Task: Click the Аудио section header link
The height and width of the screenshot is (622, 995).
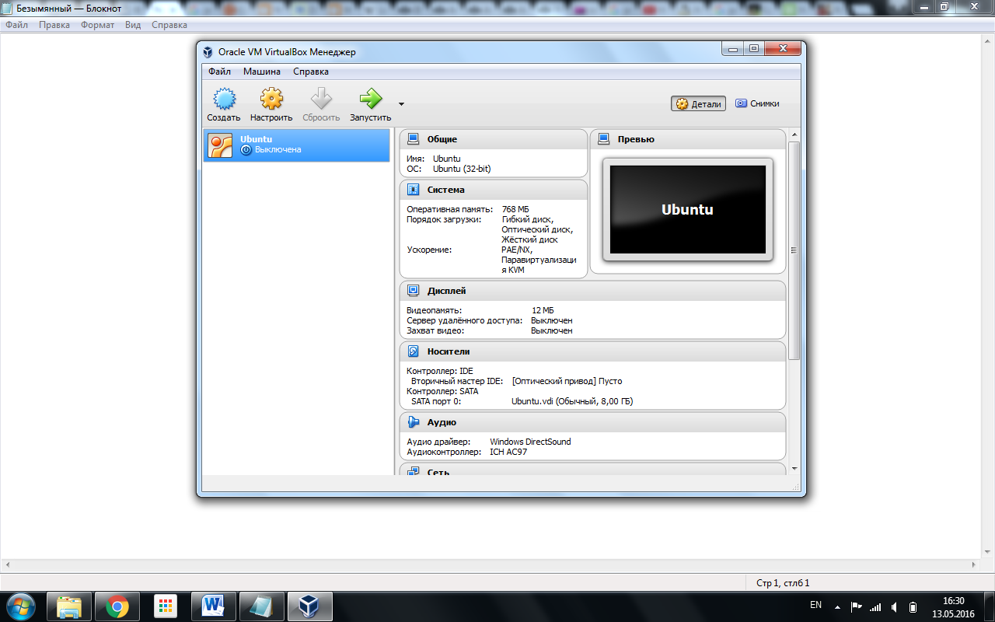Action: [442, 422]
